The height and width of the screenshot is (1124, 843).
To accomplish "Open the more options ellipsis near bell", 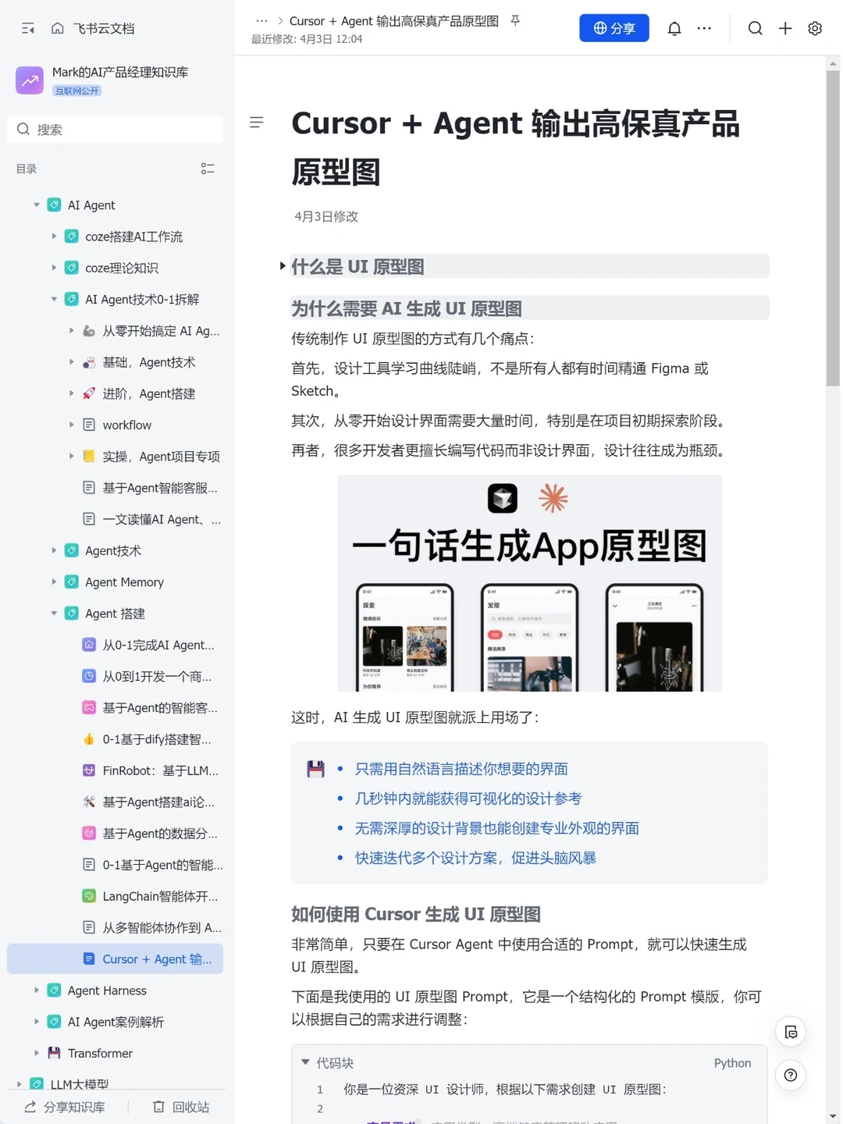I will [x=704, y=29].
